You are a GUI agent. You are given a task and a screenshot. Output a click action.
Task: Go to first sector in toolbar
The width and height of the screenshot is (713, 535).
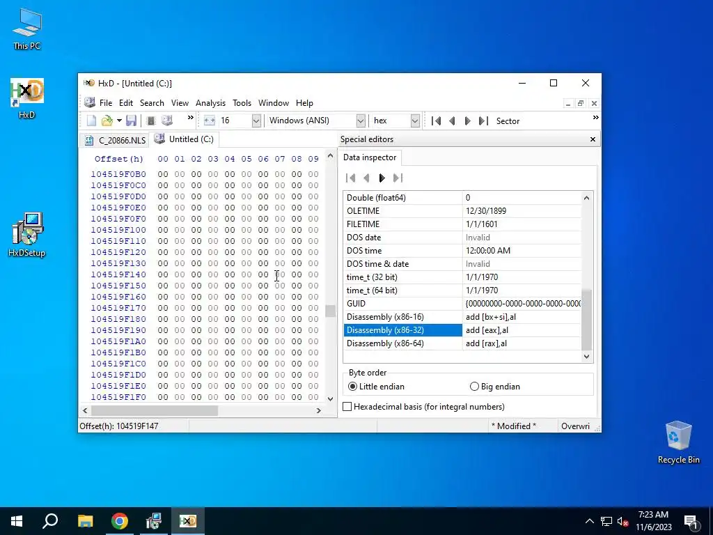[436, 121]
